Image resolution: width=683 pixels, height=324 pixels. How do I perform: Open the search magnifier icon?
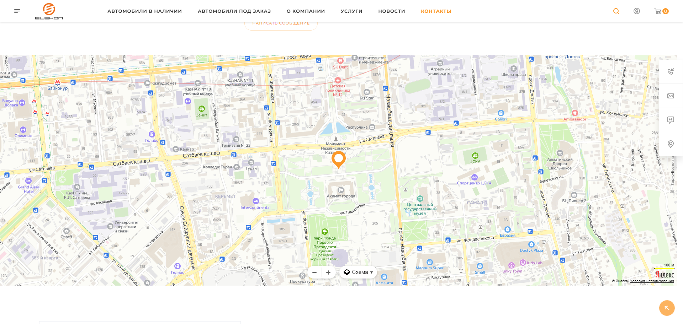616,11
